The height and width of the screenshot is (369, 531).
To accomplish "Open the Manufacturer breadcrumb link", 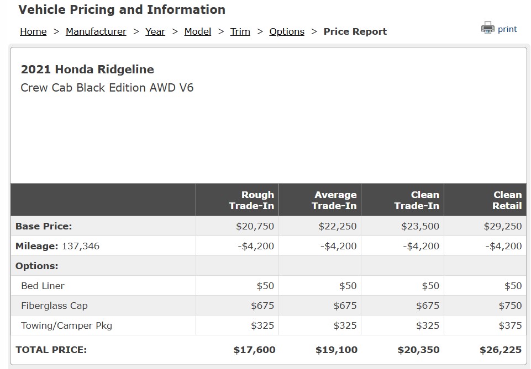I will (x=96, y=31).
